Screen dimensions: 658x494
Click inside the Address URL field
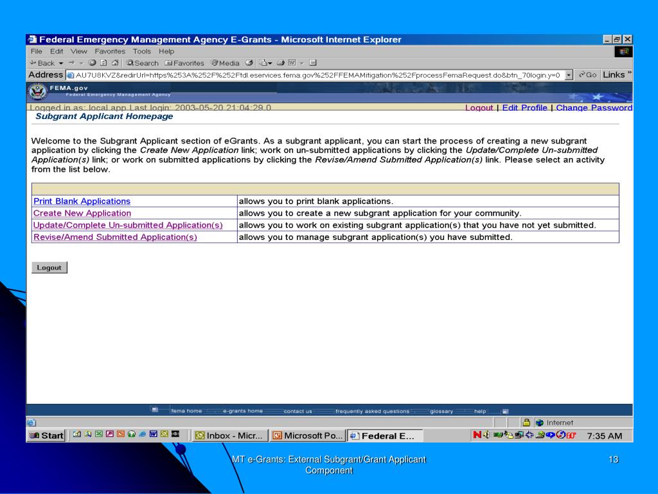click(x=315, y=75)
